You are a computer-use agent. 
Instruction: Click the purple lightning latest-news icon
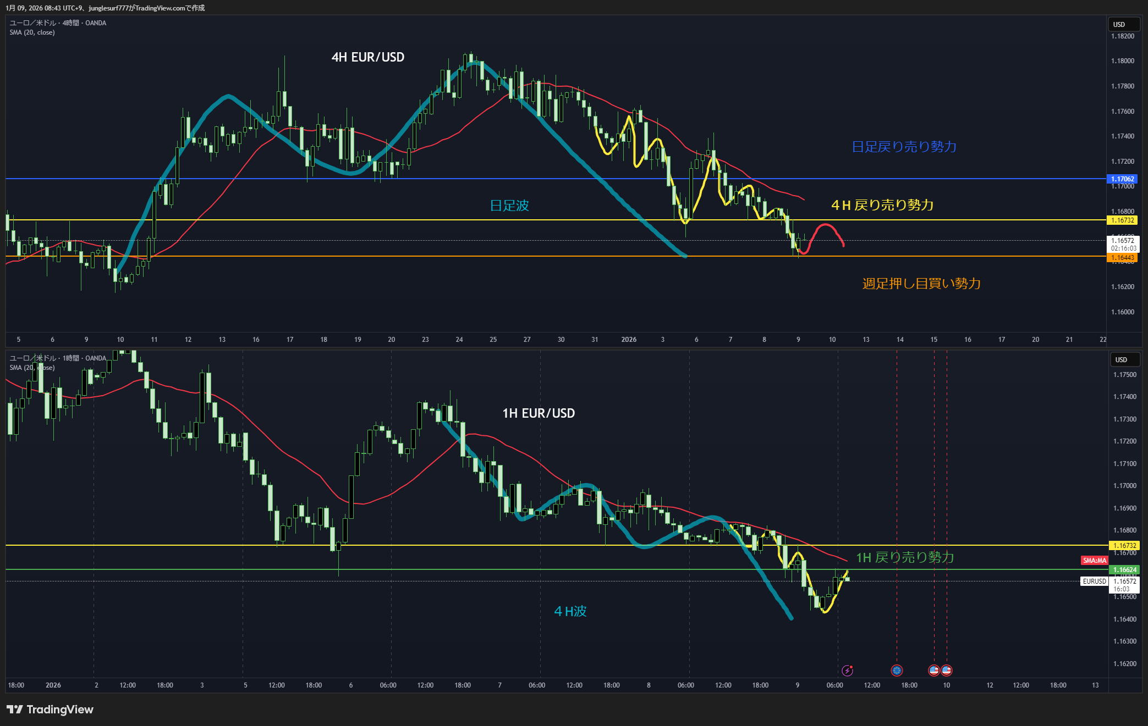847,670
